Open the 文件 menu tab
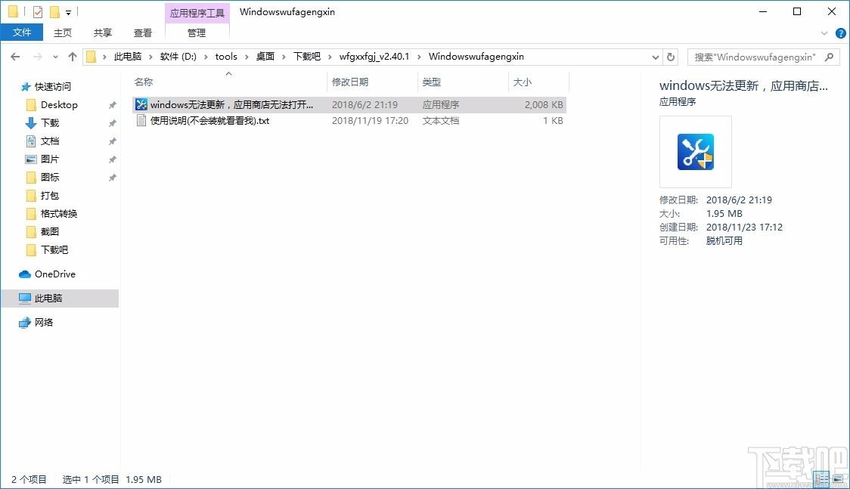Viewport: 850px width, 489px height. (22, 32)
